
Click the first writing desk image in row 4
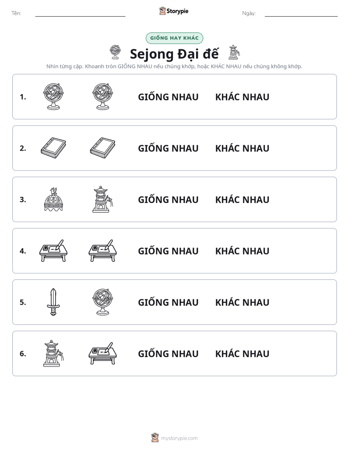point(53,250)
